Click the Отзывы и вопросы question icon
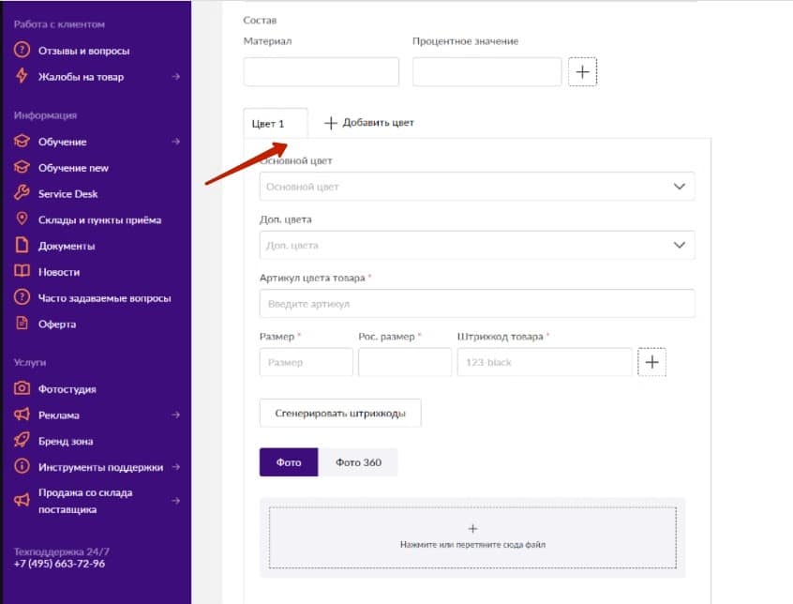The height and width of the screenshot is (604, 793). pyautogui.click(x=22, y=51)
